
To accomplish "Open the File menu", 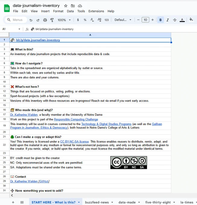I will (x=16, y=11).
